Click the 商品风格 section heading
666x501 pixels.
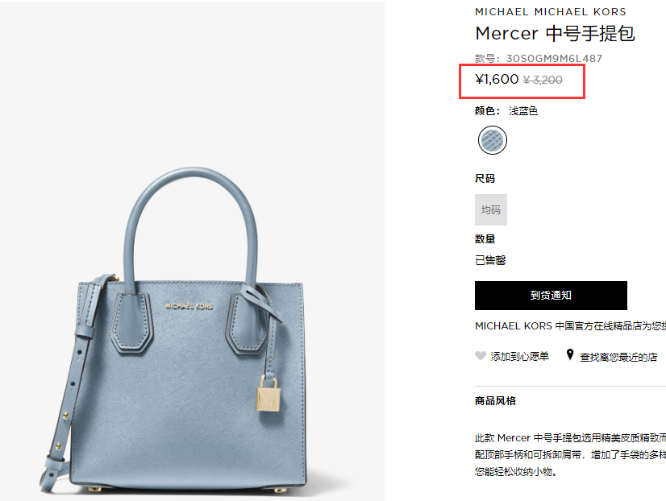[495, 401]
